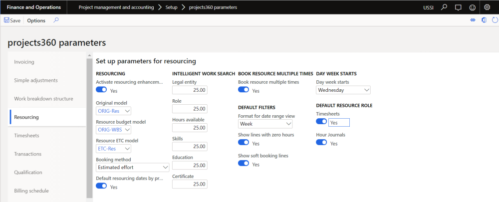499x202 pixels.
Task: Click the Office app icon near refresh
Action: click(x=484, y=20)
